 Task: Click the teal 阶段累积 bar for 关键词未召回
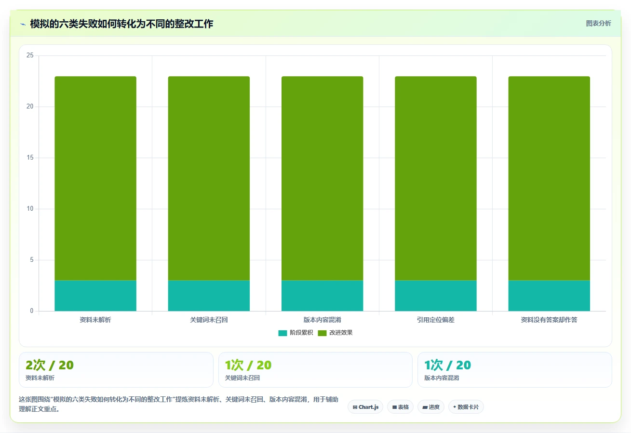[209, 296]
